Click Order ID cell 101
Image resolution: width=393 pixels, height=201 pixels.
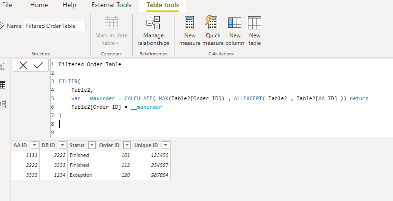point(115,155)
